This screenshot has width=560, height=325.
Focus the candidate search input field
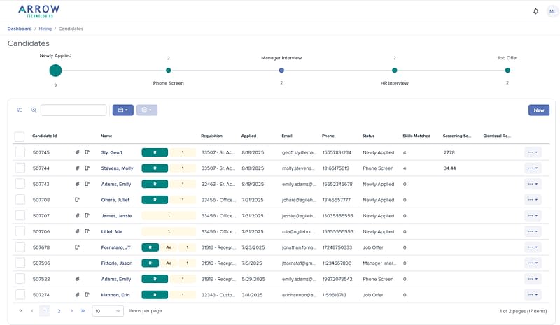click(x=73, y=110)
